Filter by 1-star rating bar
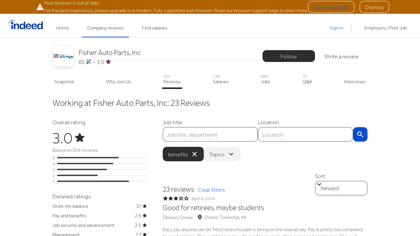 (x=100, y=181)
